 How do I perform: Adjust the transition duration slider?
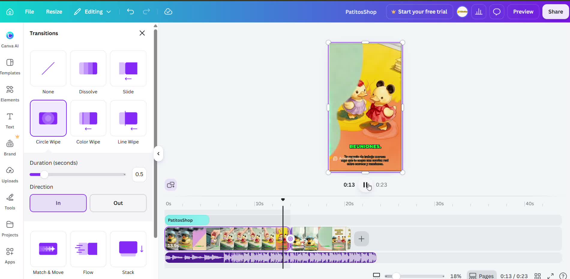(44, 174)
